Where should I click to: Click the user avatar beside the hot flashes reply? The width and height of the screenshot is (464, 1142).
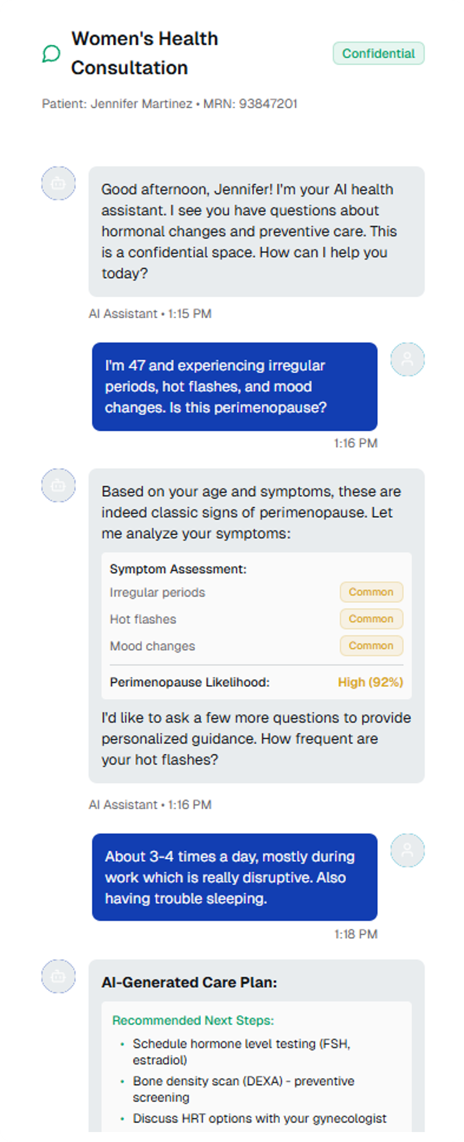tap(407, 850)
